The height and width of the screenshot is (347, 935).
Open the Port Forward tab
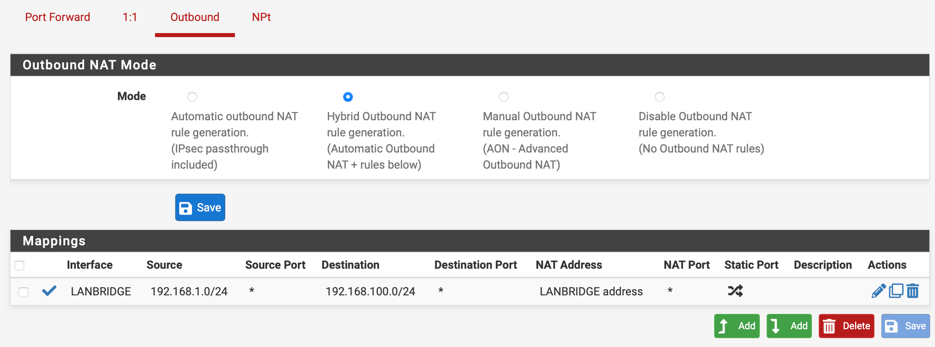(x=58, y=17)
